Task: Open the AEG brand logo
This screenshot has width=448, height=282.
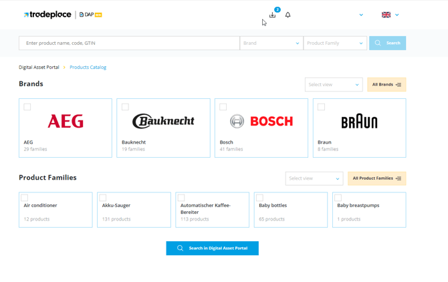Action: [66, 122]
